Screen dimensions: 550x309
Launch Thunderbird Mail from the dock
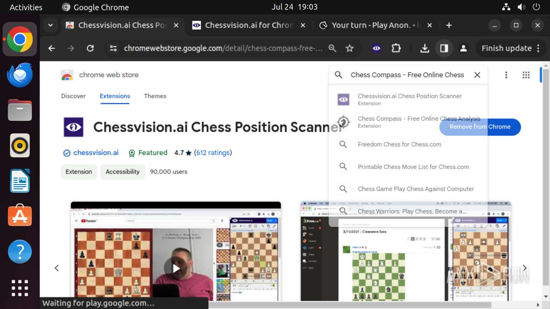tap(20, 75)
